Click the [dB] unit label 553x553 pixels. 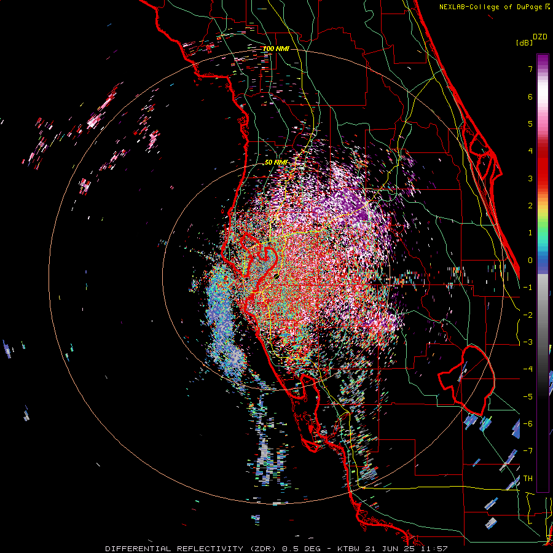coord(524,43)
